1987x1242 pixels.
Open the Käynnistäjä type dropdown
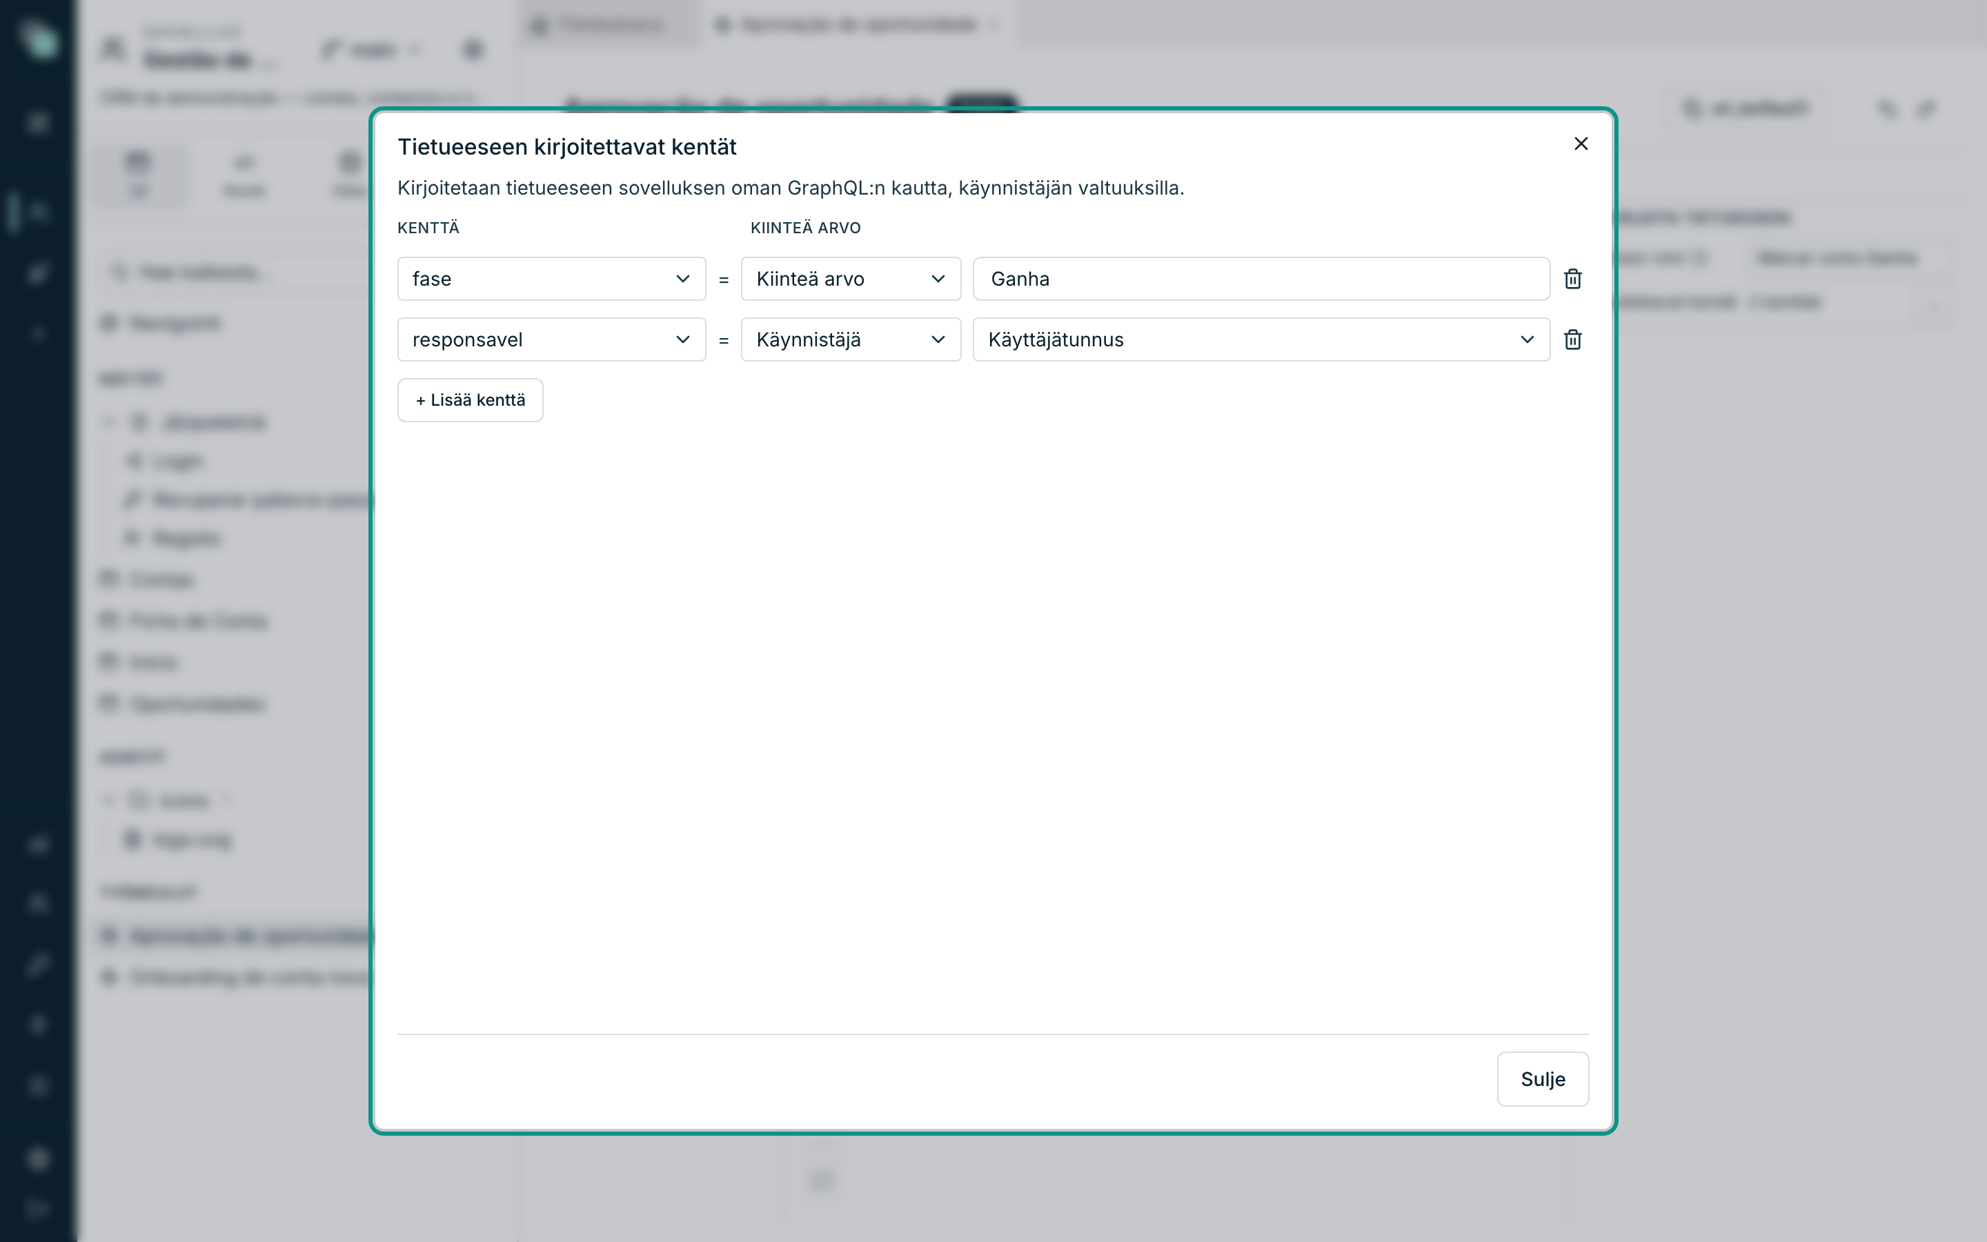coord(851,340)
